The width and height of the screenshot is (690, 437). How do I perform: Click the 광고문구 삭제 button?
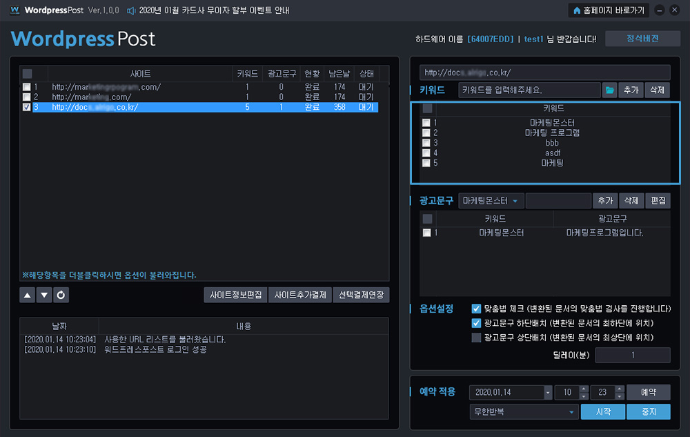tap(631, 201)
